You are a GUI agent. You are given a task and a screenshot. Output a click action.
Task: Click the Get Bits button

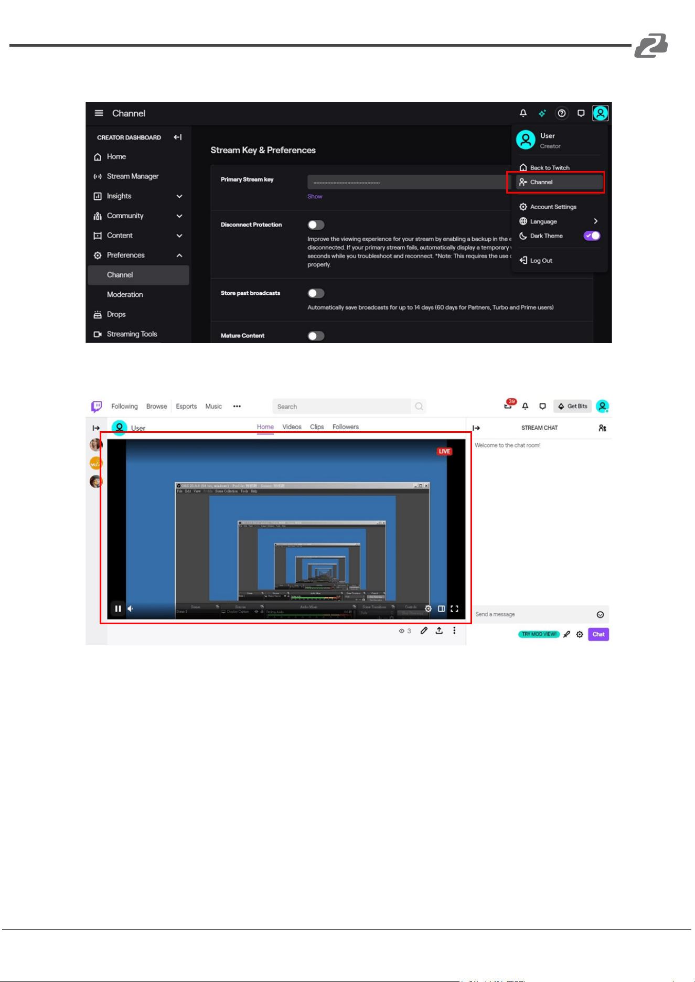[572, 407]
